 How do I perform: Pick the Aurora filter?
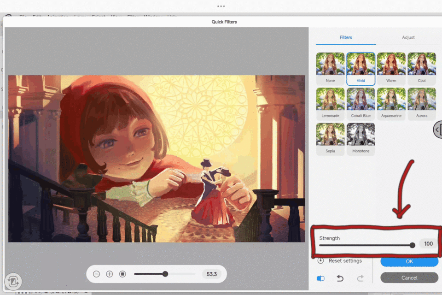[422, 104]
